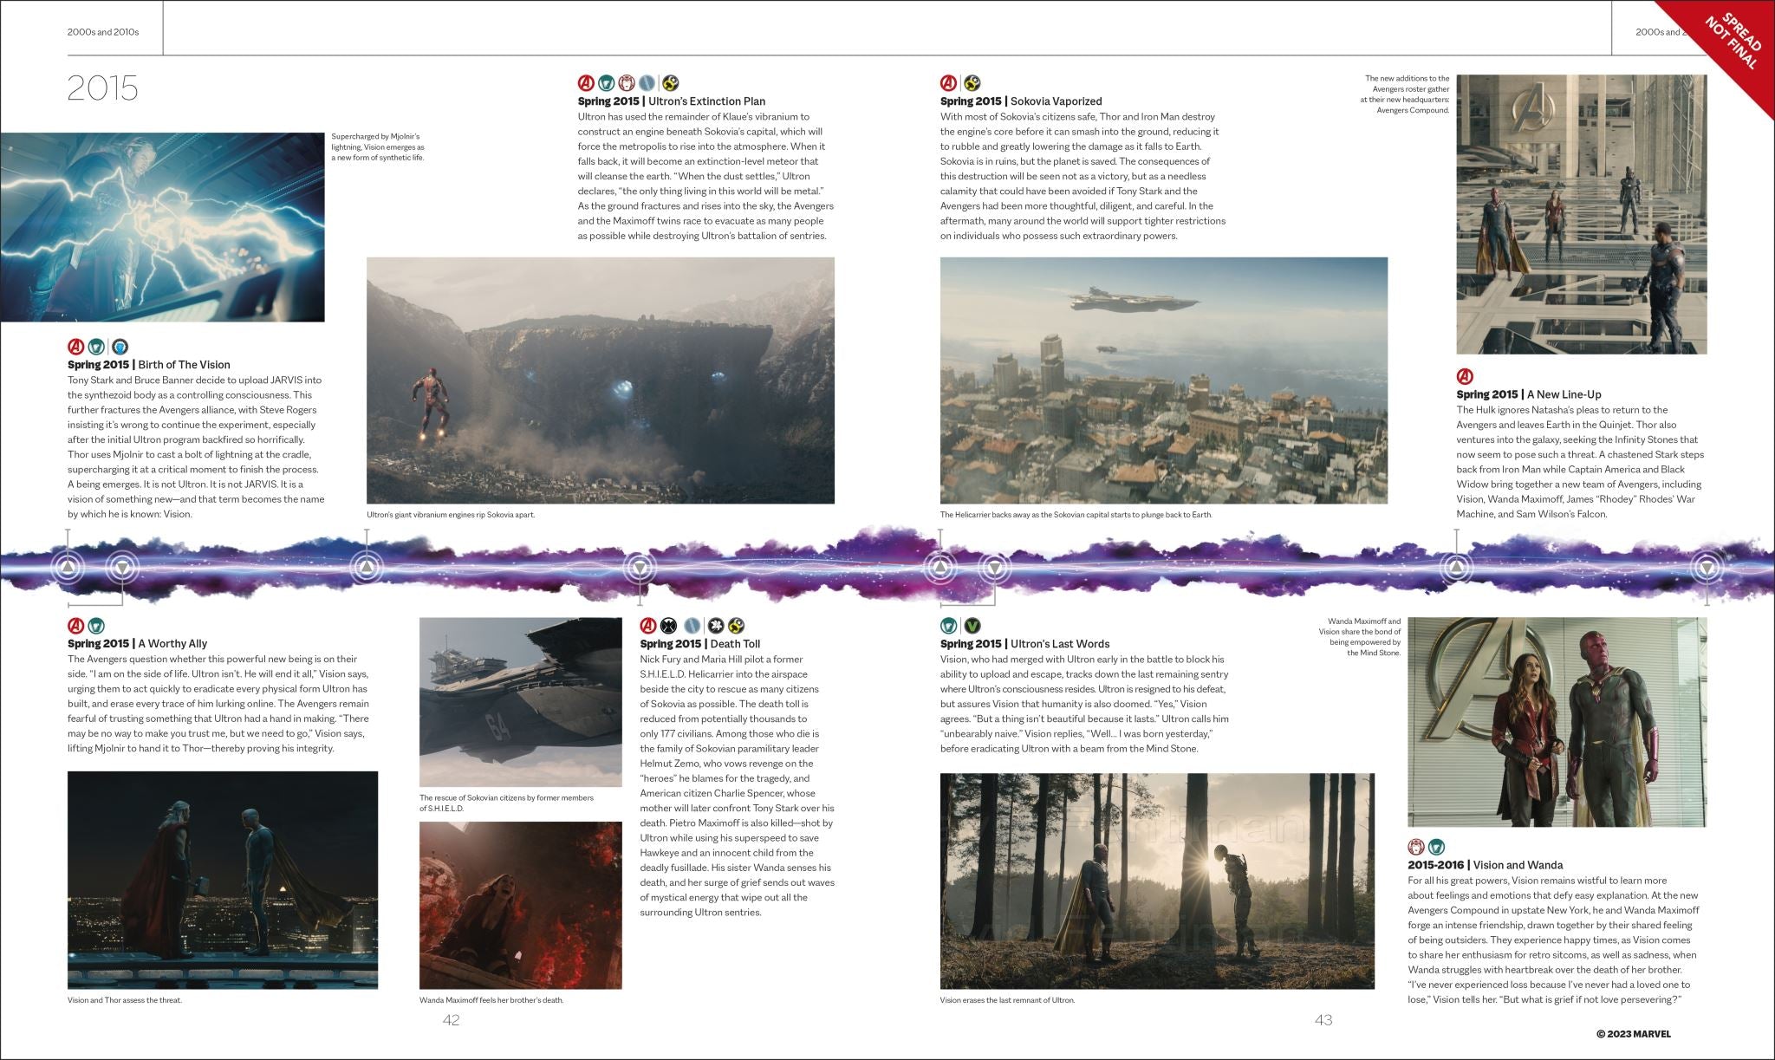Viewport: 1775px width, 1060px height.
Task: Click the black S.H.I.E.L.D. eagle icon above Death Toll
Action: pyautogui.click(x=669, y=626)
